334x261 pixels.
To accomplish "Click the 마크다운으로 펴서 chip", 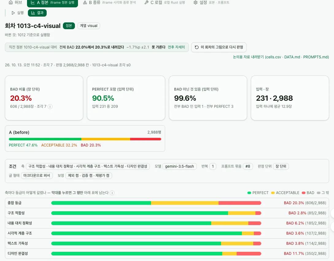I will click(x=37, y=176).
